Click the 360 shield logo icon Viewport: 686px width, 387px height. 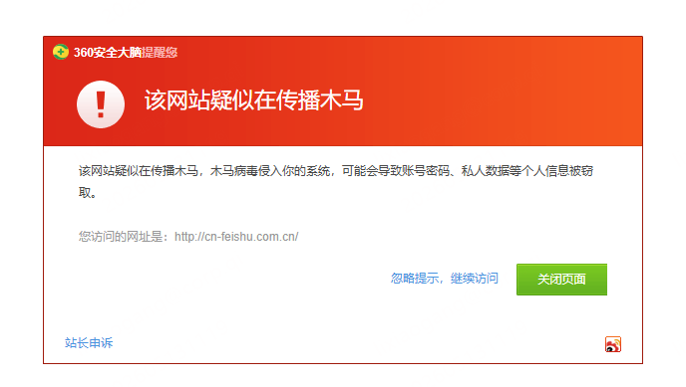[61, 52]
